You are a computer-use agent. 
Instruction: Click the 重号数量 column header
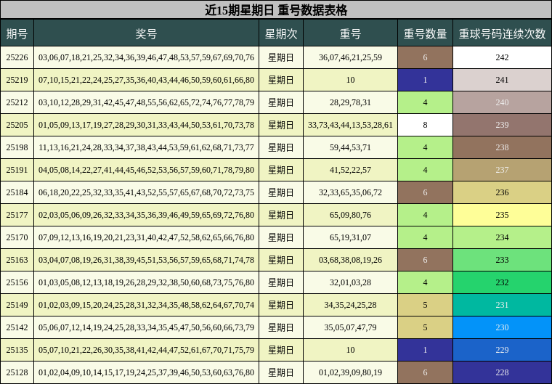point(426,33)
